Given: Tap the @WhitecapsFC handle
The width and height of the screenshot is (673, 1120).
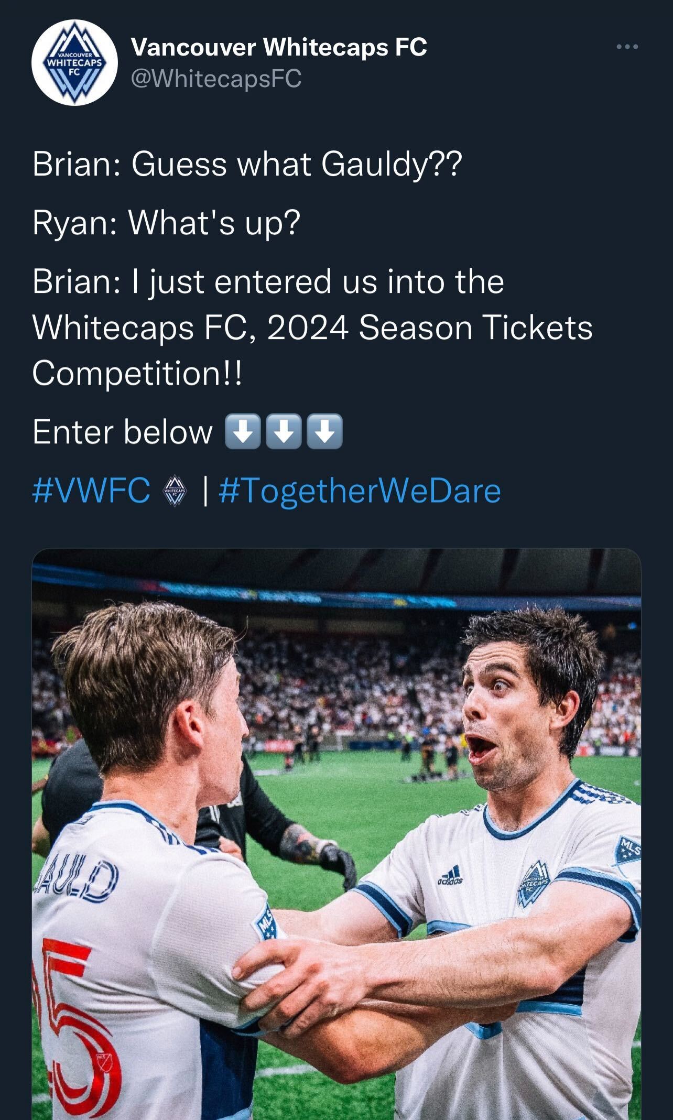Looking at the screenshot, I should (x=216, y=79).
